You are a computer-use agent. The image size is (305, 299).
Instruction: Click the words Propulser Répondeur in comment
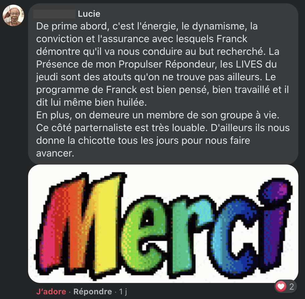click(x=168, y=65)
